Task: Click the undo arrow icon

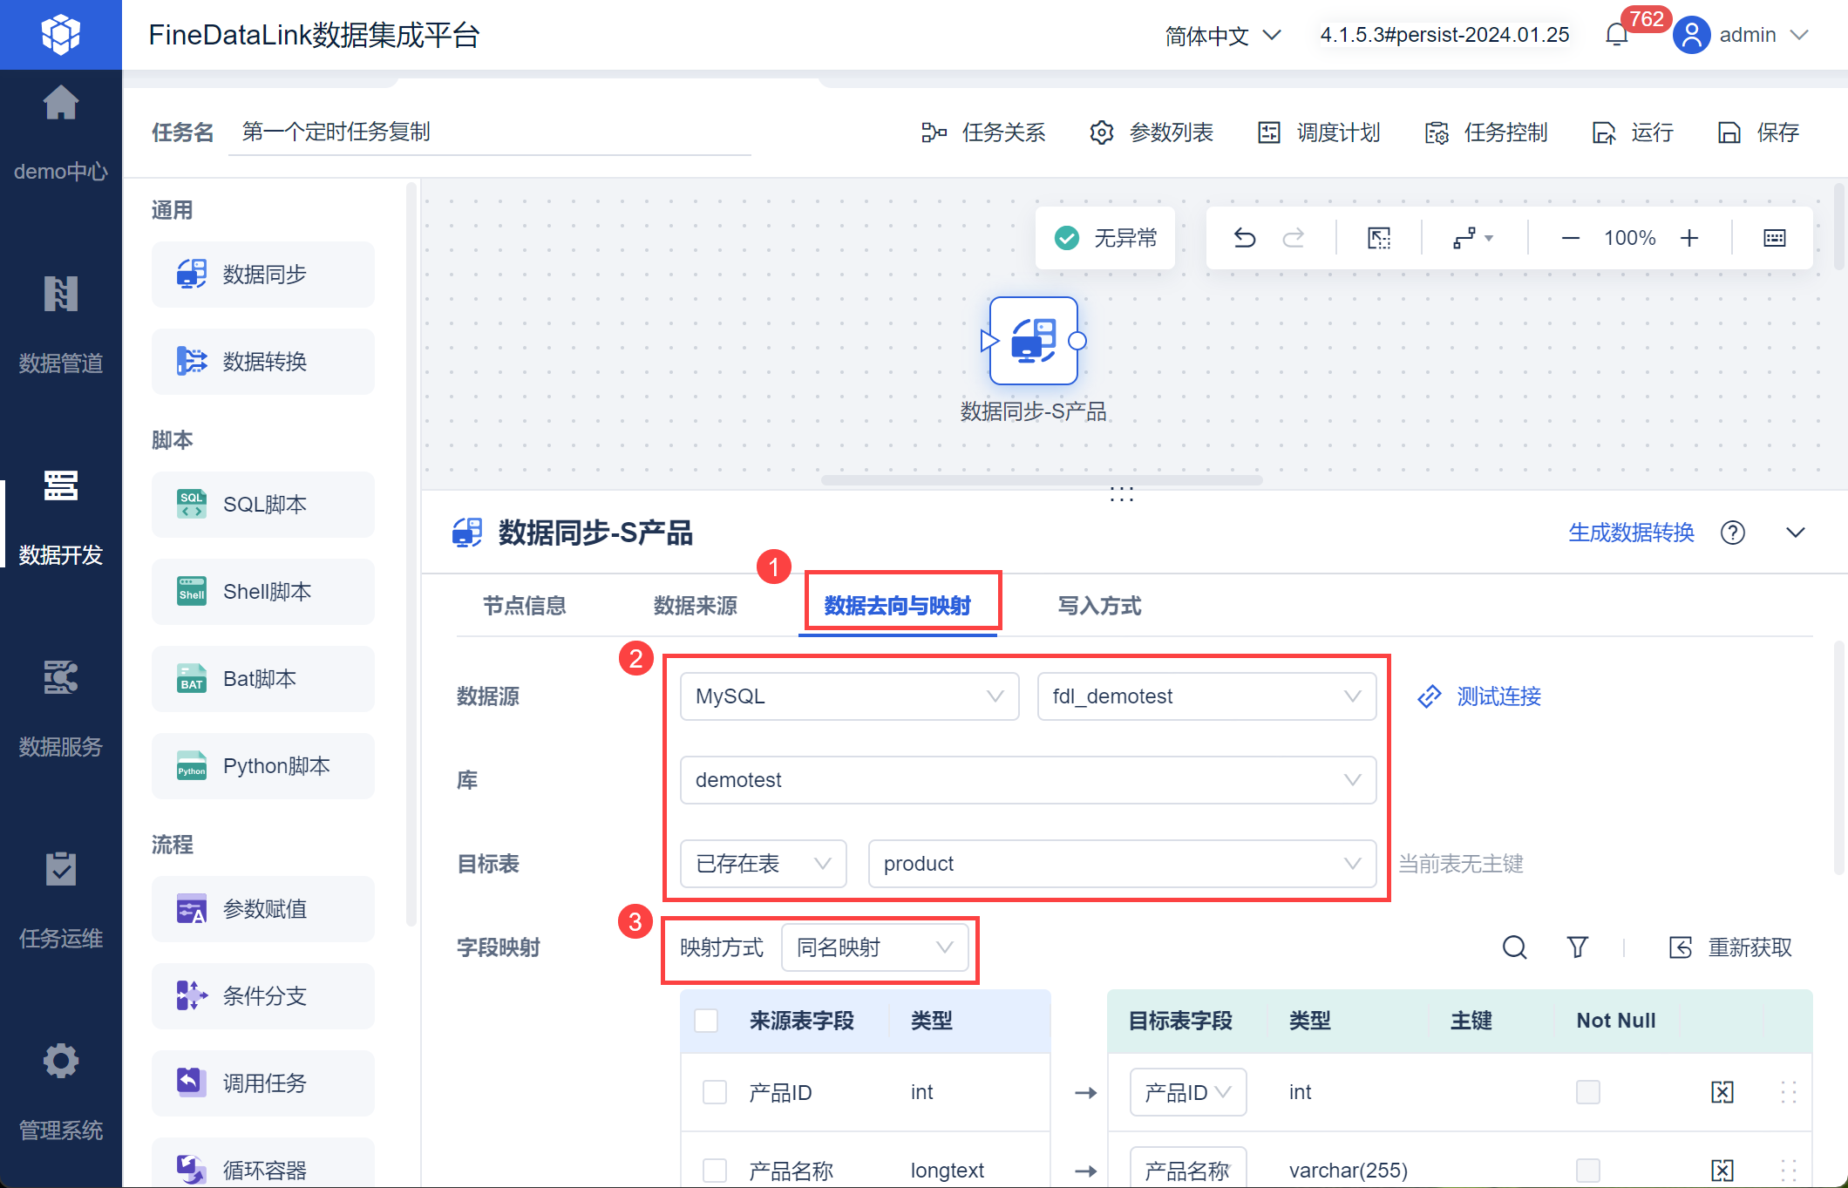Action: pyautogui.click(x=1245, y=238)
